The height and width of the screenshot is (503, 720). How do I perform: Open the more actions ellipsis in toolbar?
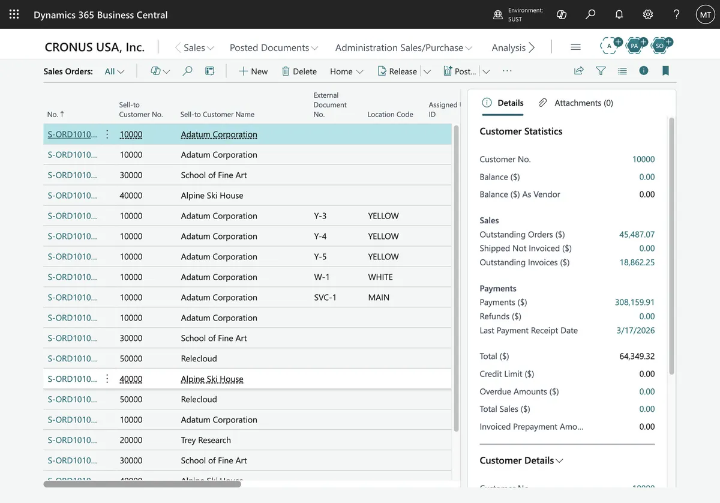click(x=507, y=71)
